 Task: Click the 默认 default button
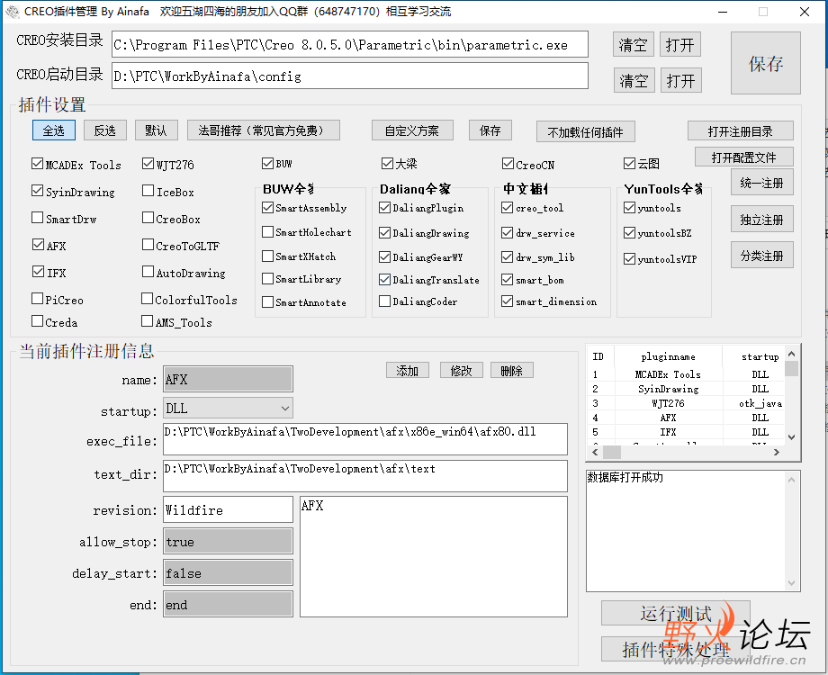tap(156, 130)
